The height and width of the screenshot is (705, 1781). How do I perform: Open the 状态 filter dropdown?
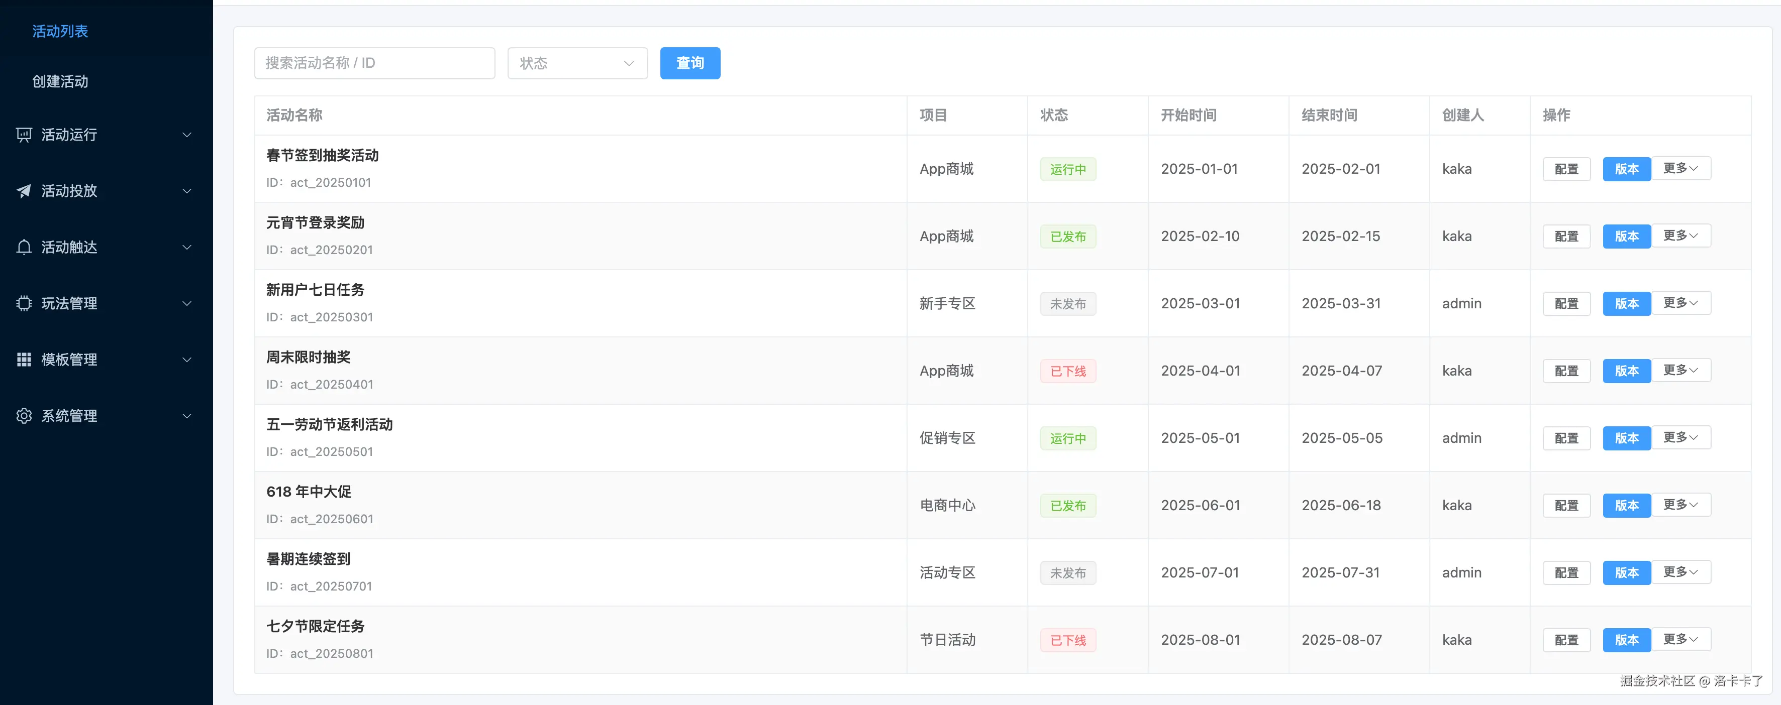[577, 64]
